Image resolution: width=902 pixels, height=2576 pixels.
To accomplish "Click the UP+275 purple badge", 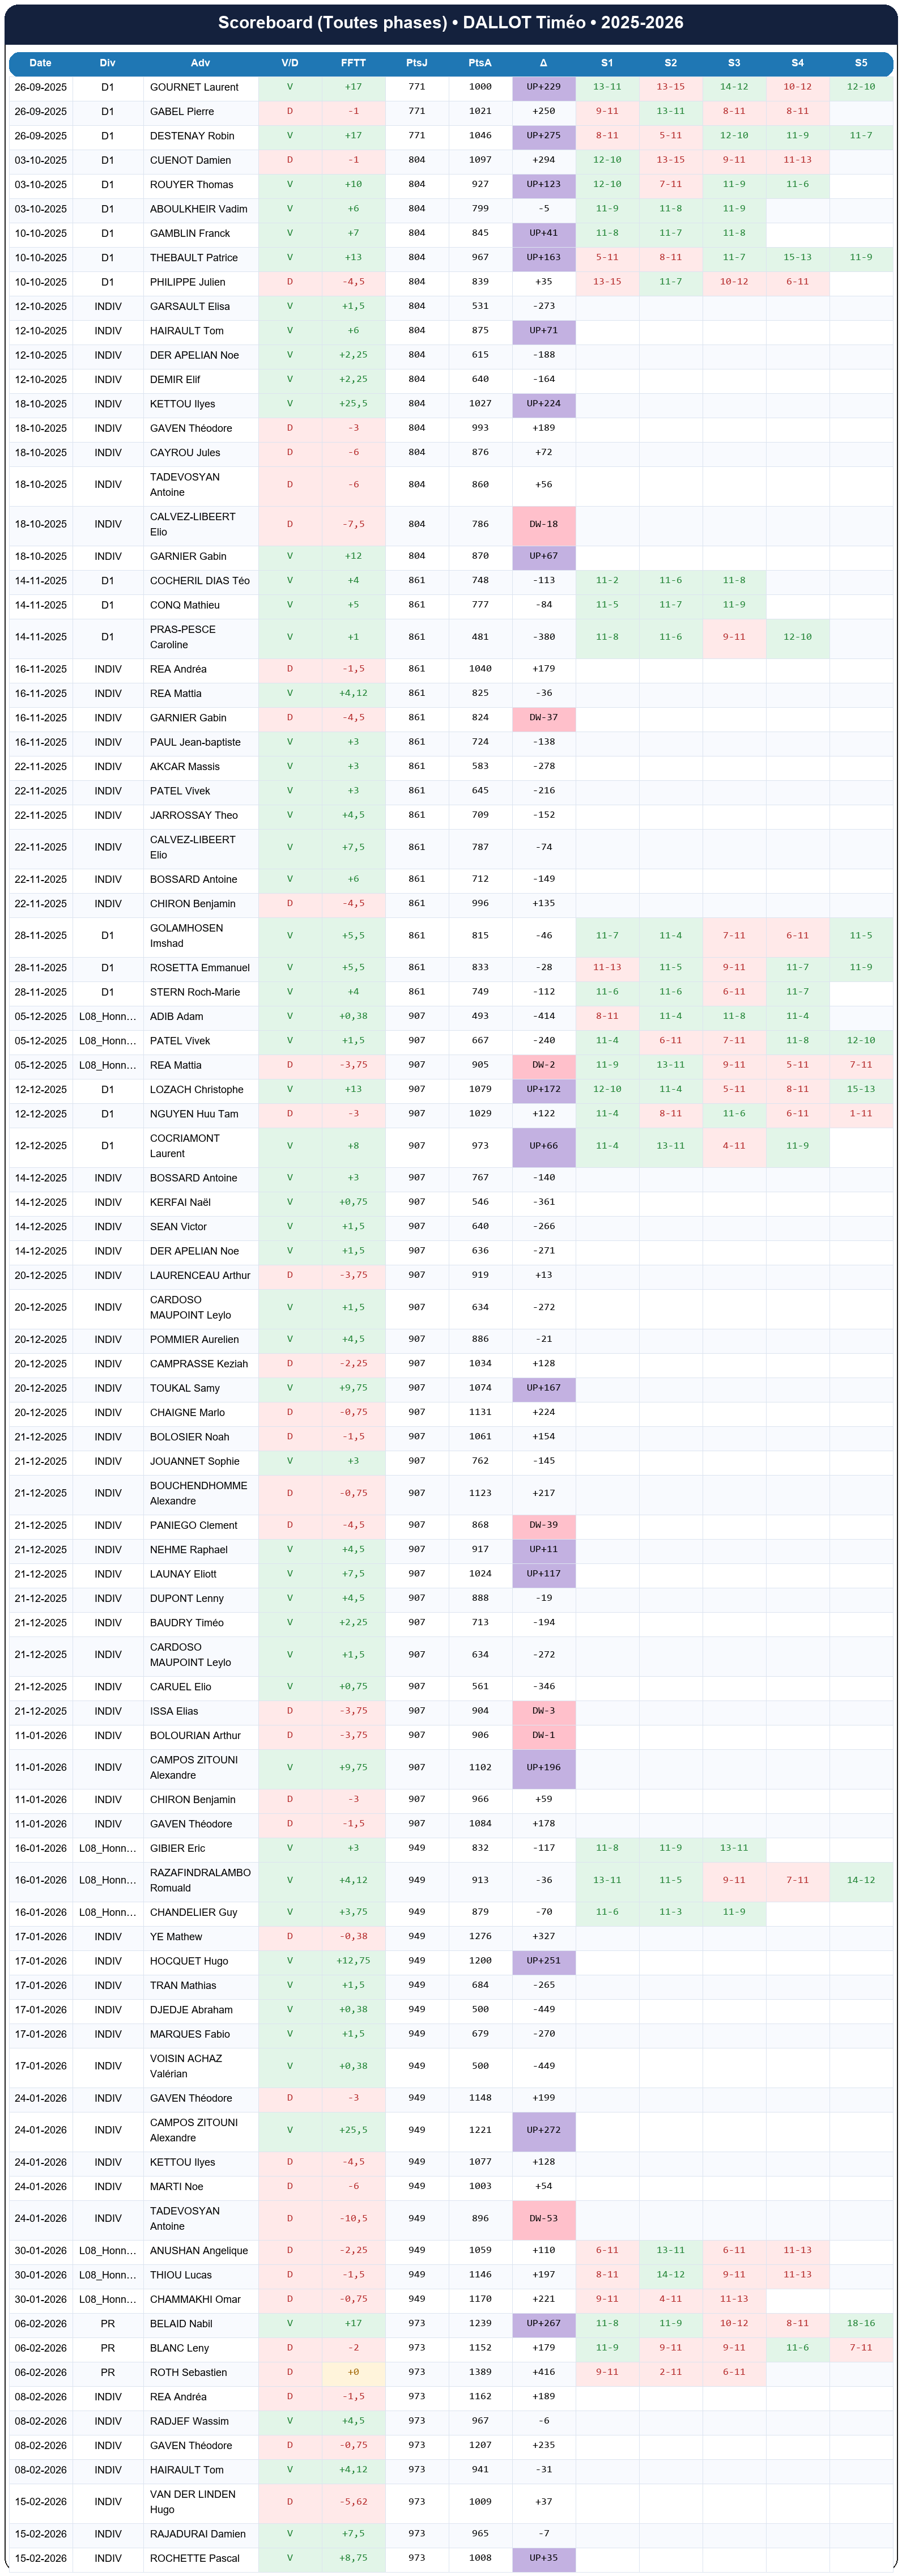I will [x=543, y=136].
